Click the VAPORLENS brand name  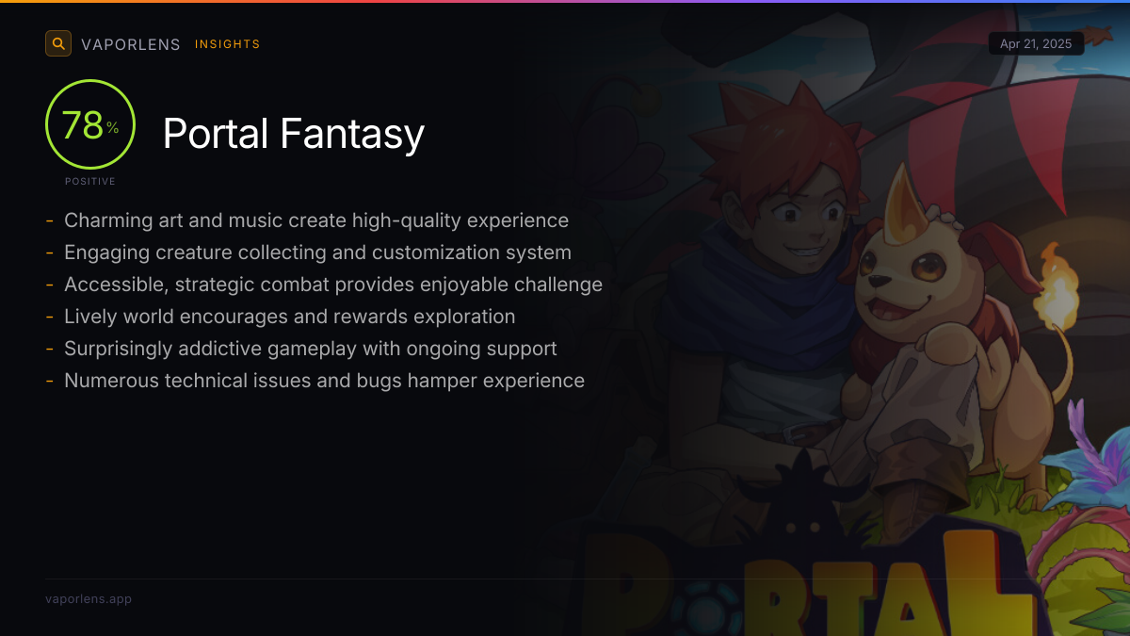[131, 44]
